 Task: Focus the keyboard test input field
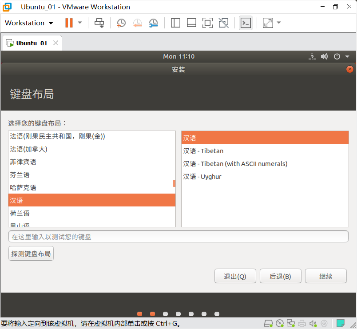[178, 237]
